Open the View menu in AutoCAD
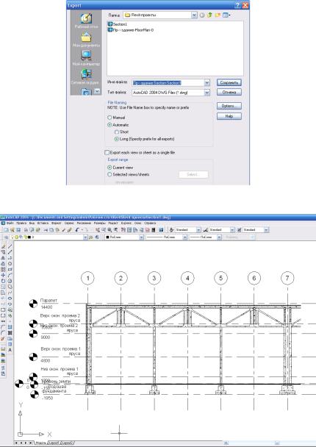316x447 pixels. click(x=32, y=223)
